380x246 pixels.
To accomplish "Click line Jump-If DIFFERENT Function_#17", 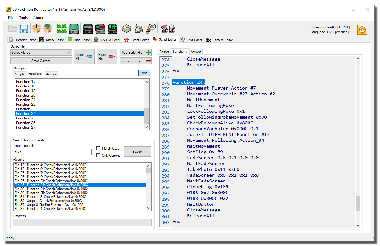I will (228, 134).
